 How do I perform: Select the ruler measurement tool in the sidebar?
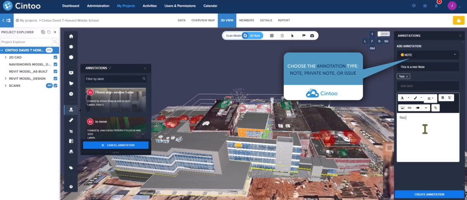pyautogui.click(x=71, y=120)
